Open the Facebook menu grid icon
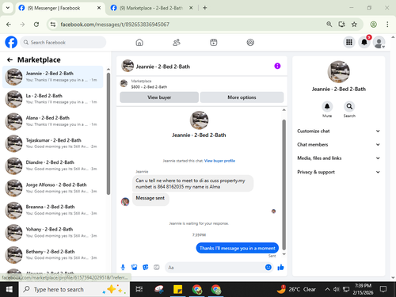396x297 pixels. tap(349, 42)
